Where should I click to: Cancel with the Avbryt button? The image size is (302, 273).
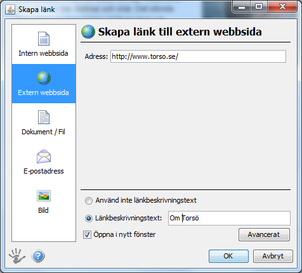coord(273,256)
